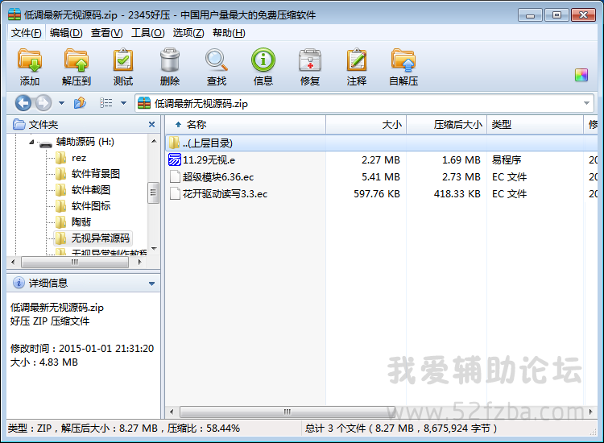Click the grey forward navigation arrow
The image size is (604, 443).
click(x=43, y=103)
